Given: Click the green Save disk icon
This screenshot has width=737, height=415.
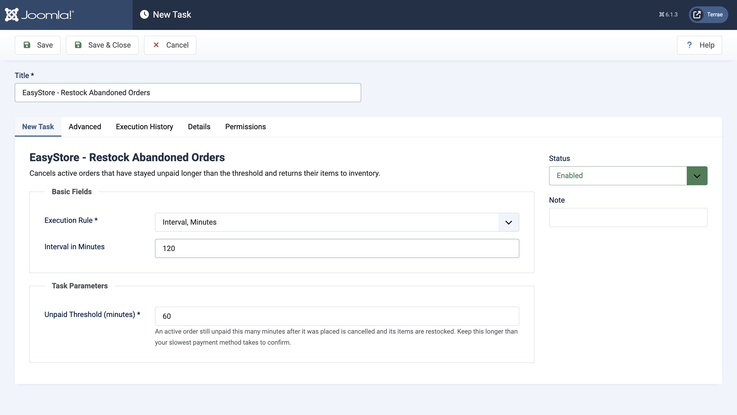Looking at the screenshot, I should (x=27, y=45).
